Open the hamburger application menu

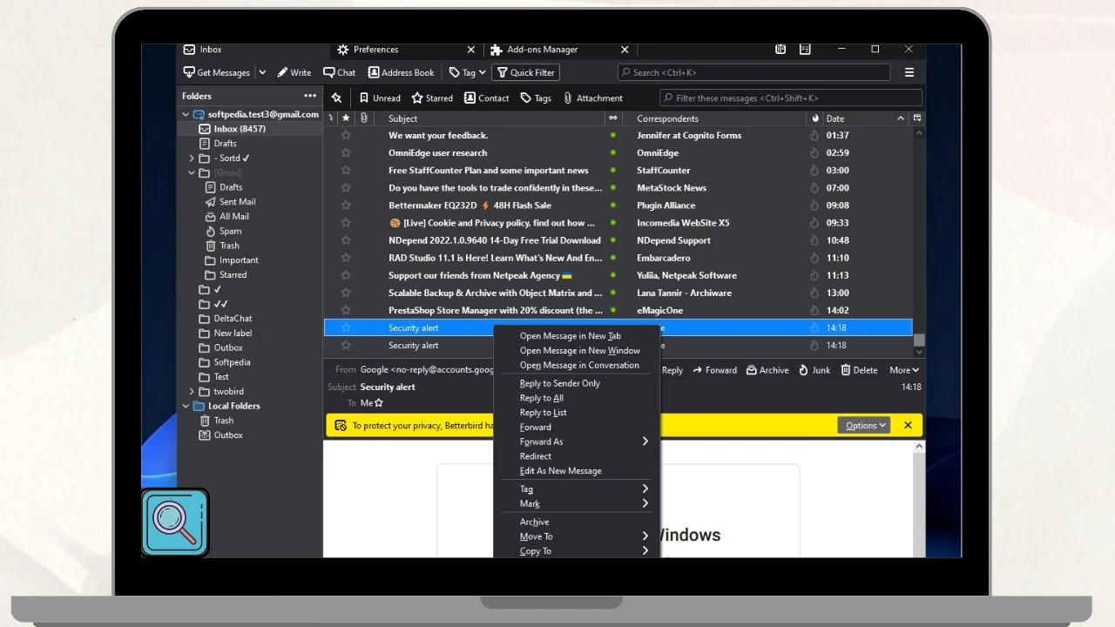click(909, 73)
